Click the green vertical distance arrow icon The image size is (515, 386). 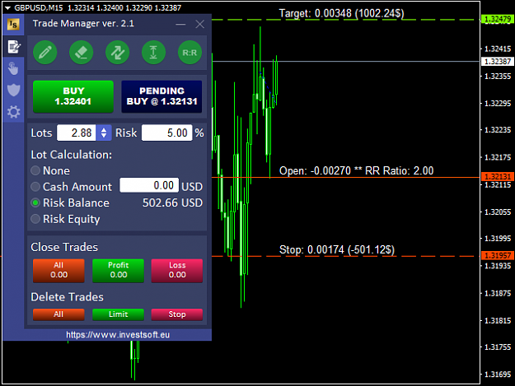pos(153,53)
